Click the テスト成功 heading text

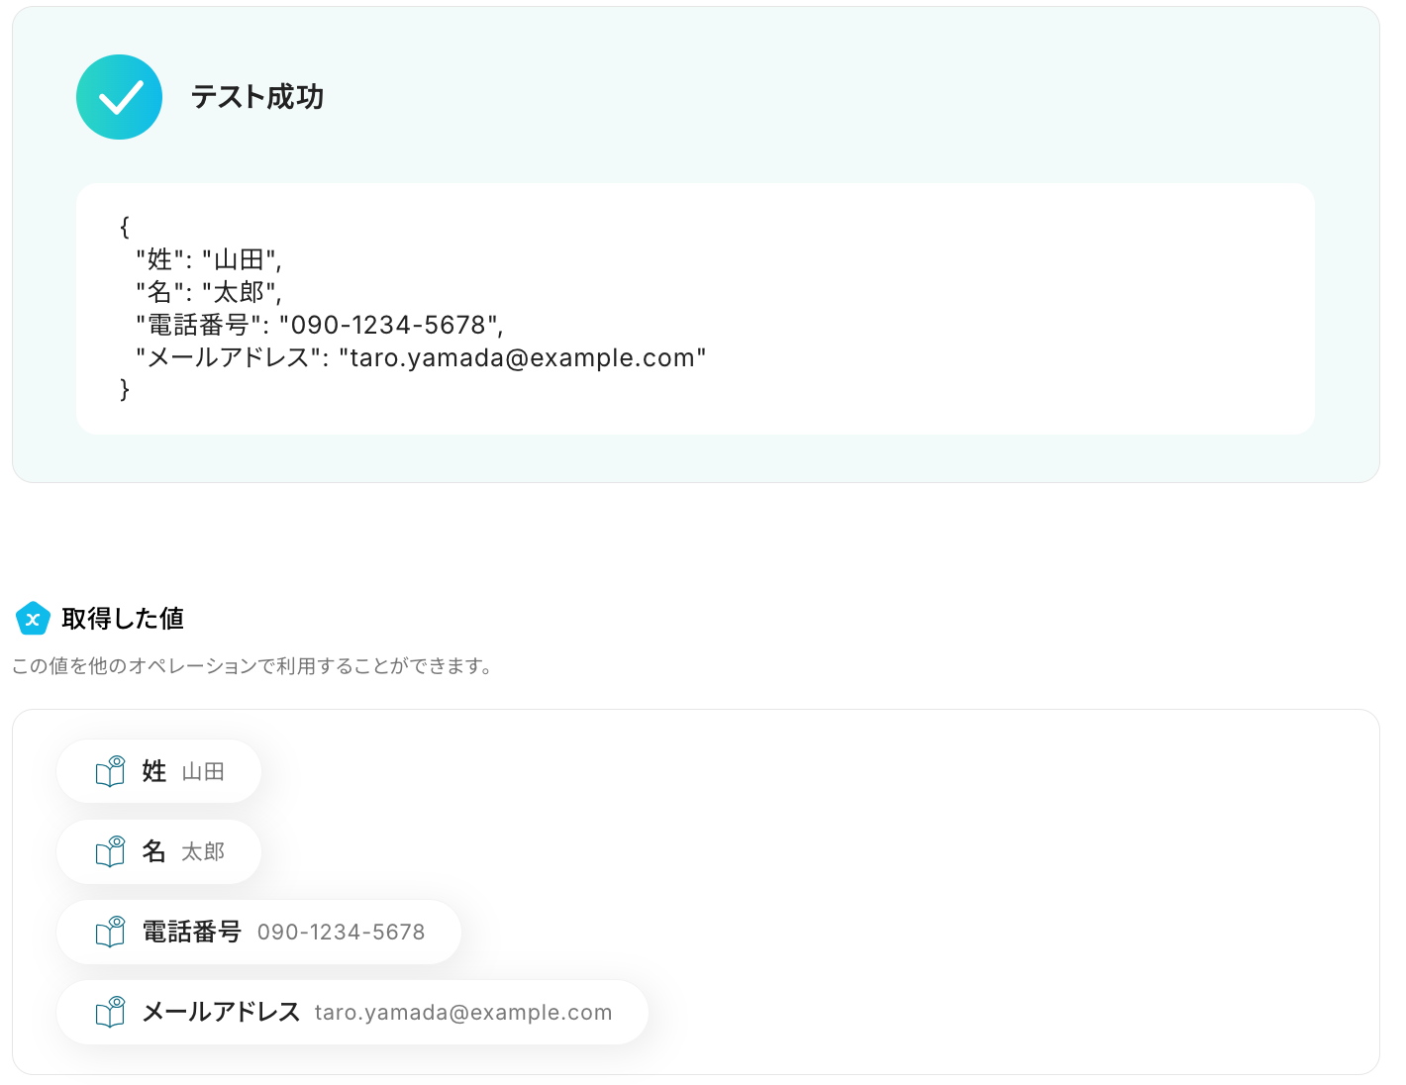click(x=257, y=97)
